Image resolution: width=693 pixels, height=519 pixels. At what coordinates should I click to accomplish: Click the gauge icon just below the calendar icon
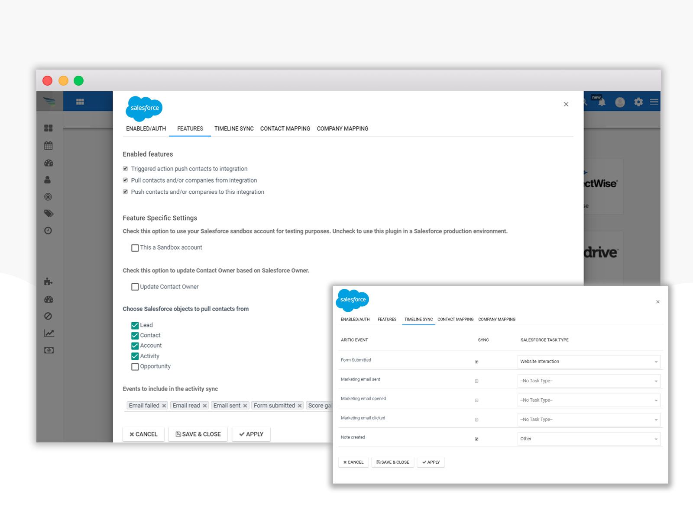pos(49,163)
